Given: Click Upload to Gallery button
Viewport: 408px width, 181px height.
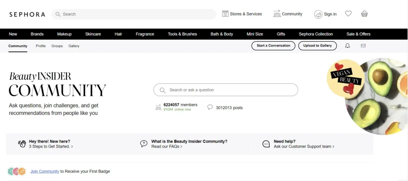Looking at the screenshot, I should click(318, 46).
